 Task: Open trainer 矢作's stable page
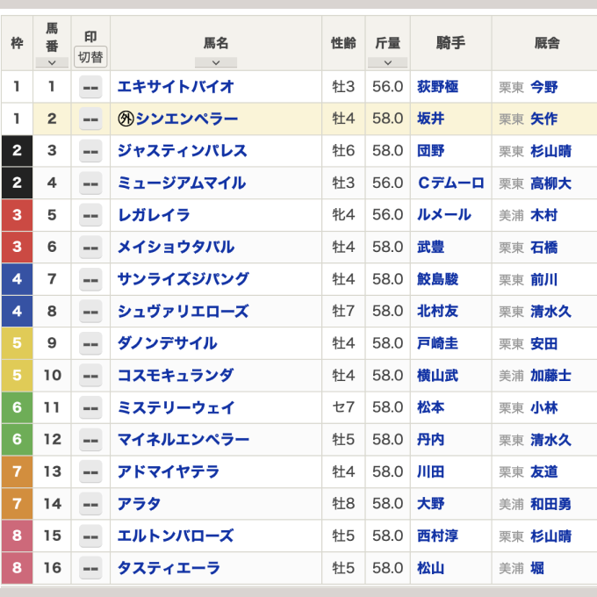[543, 119]
